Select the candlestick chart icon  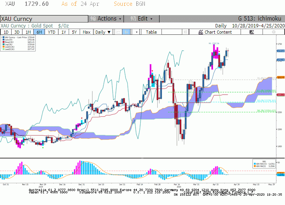coord(126,32)
